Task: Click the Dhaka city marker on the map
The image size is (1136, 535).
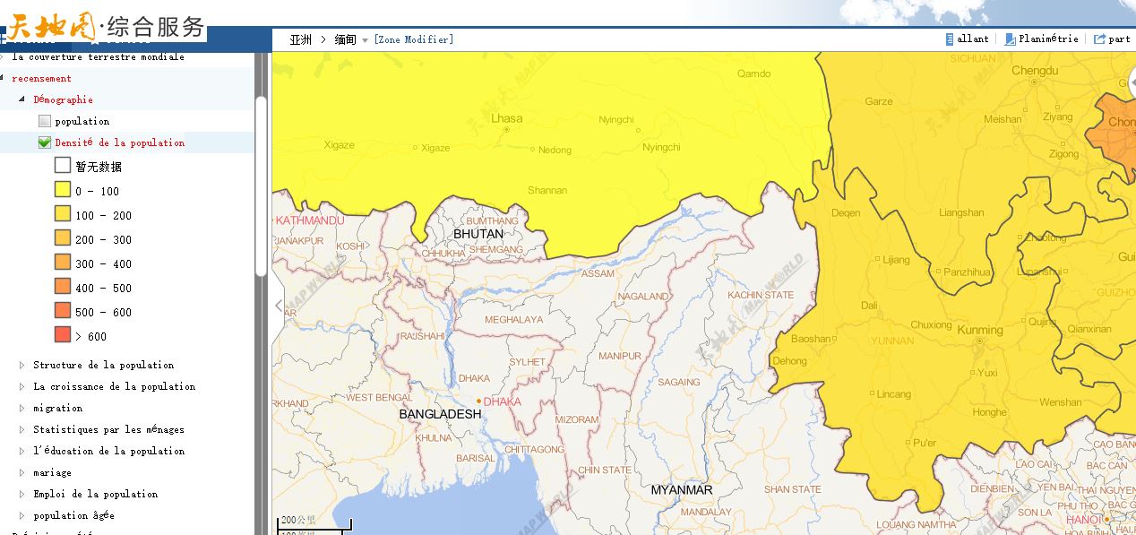Action: pos(479,401)
